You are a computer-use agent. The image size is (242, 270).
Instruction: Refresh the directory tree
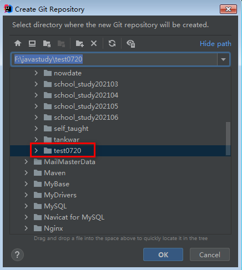[112, 43]
